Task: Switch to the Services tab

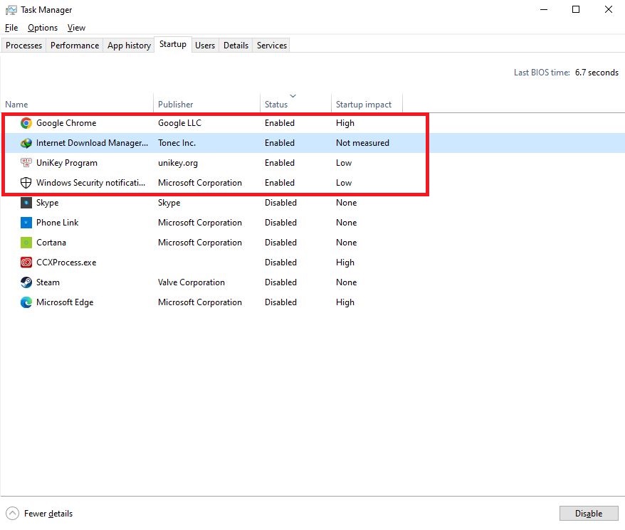Action: point(272,46)
